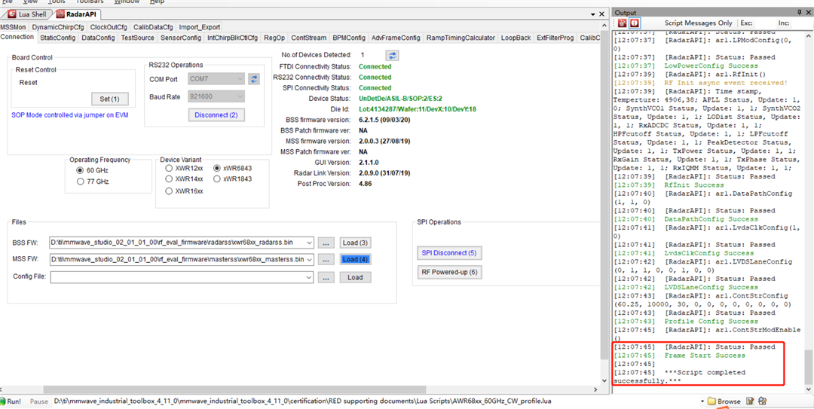Open the script path history dropdown arrow
814x409 pixels.
point(702,401)
